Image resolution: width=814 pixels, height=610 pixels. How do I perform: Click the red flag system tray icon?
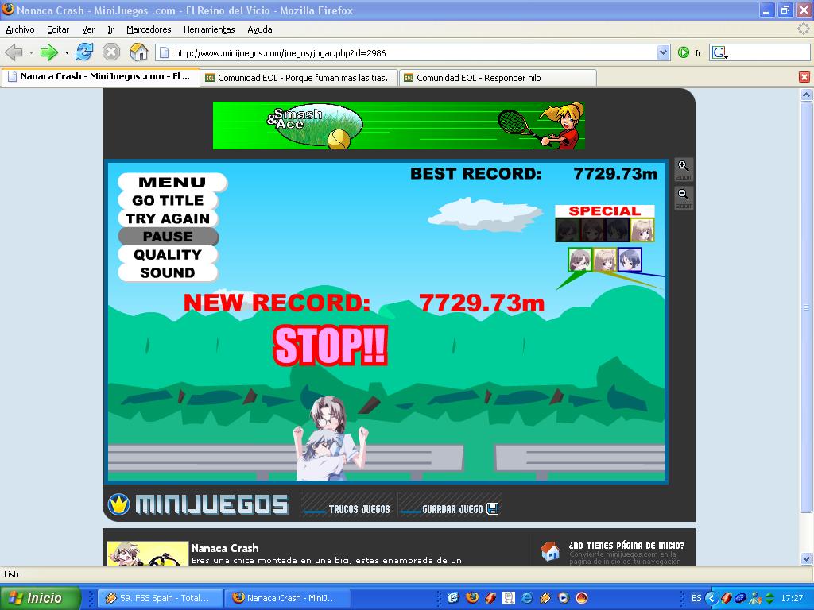[727, 598]
